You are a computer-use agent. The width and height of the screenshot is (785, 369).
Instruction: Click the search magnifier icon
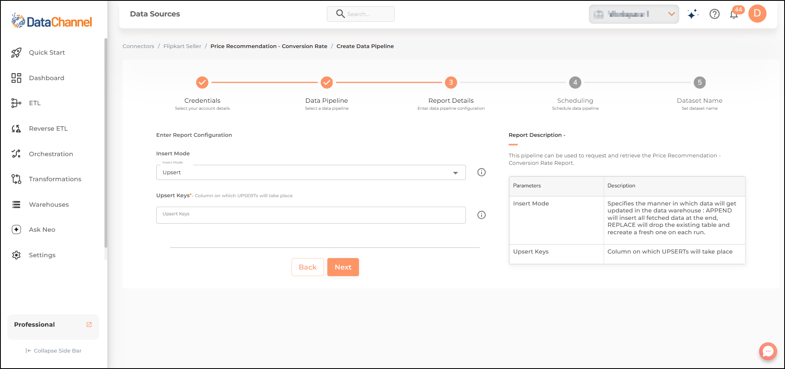(x=340, y=14)
